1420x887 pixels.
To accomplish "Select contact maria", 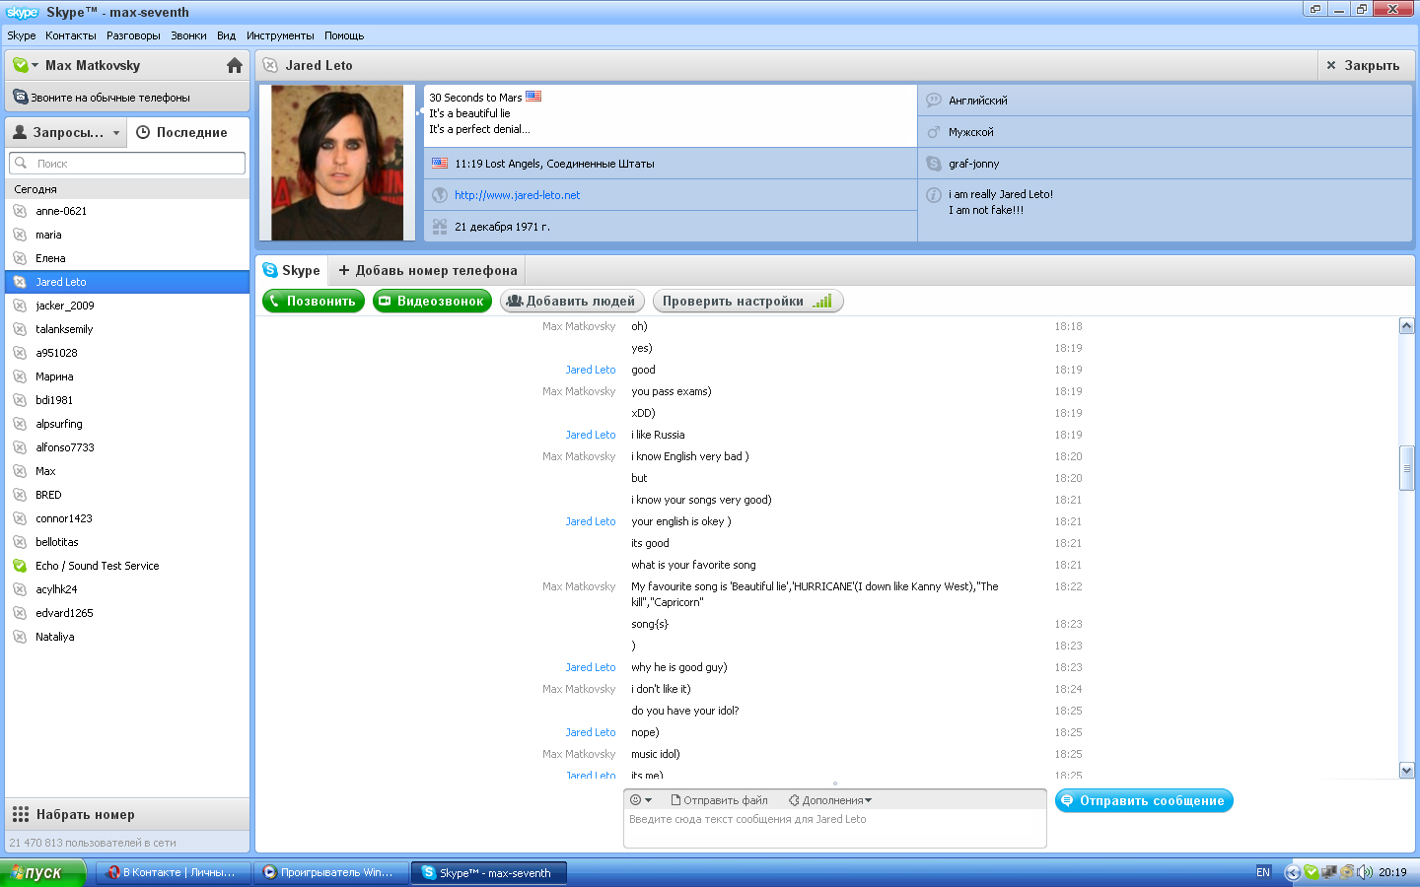I will pyautogui.click(x=127, y=235).
